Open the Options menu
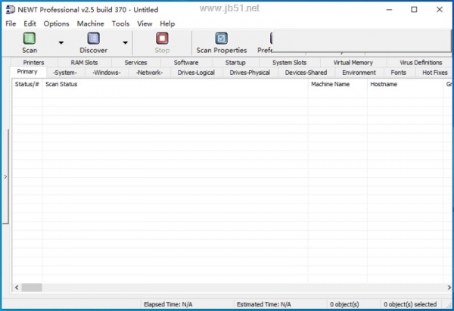 (56, 23)
